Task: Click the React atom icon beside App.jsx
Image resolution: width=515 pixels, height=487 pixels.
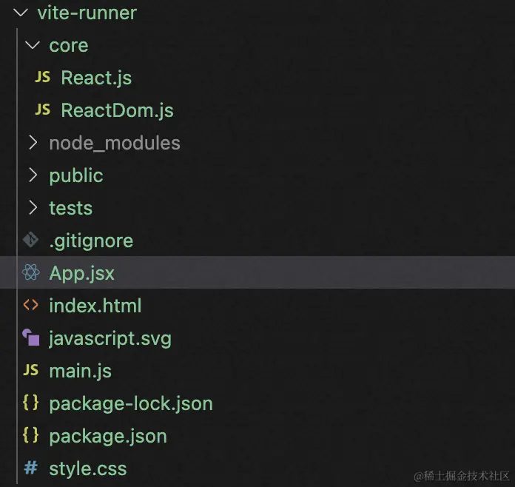Action: click(31, 272)
